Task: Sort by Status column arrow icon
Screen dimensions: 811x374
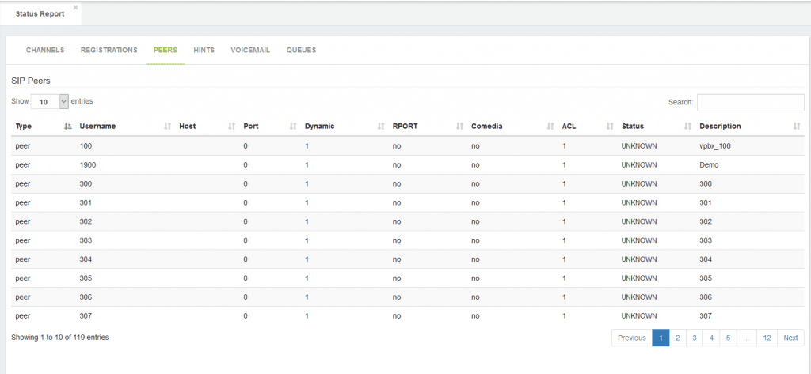Action: pos(687,126)
